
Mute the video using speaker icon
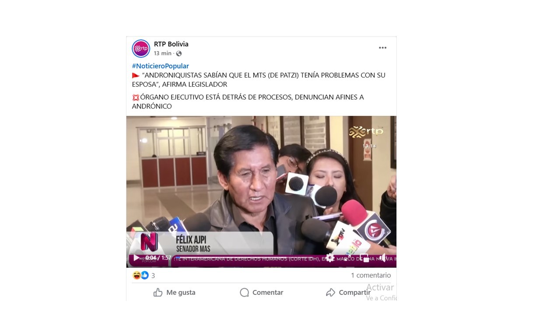(x=383, y=258)
